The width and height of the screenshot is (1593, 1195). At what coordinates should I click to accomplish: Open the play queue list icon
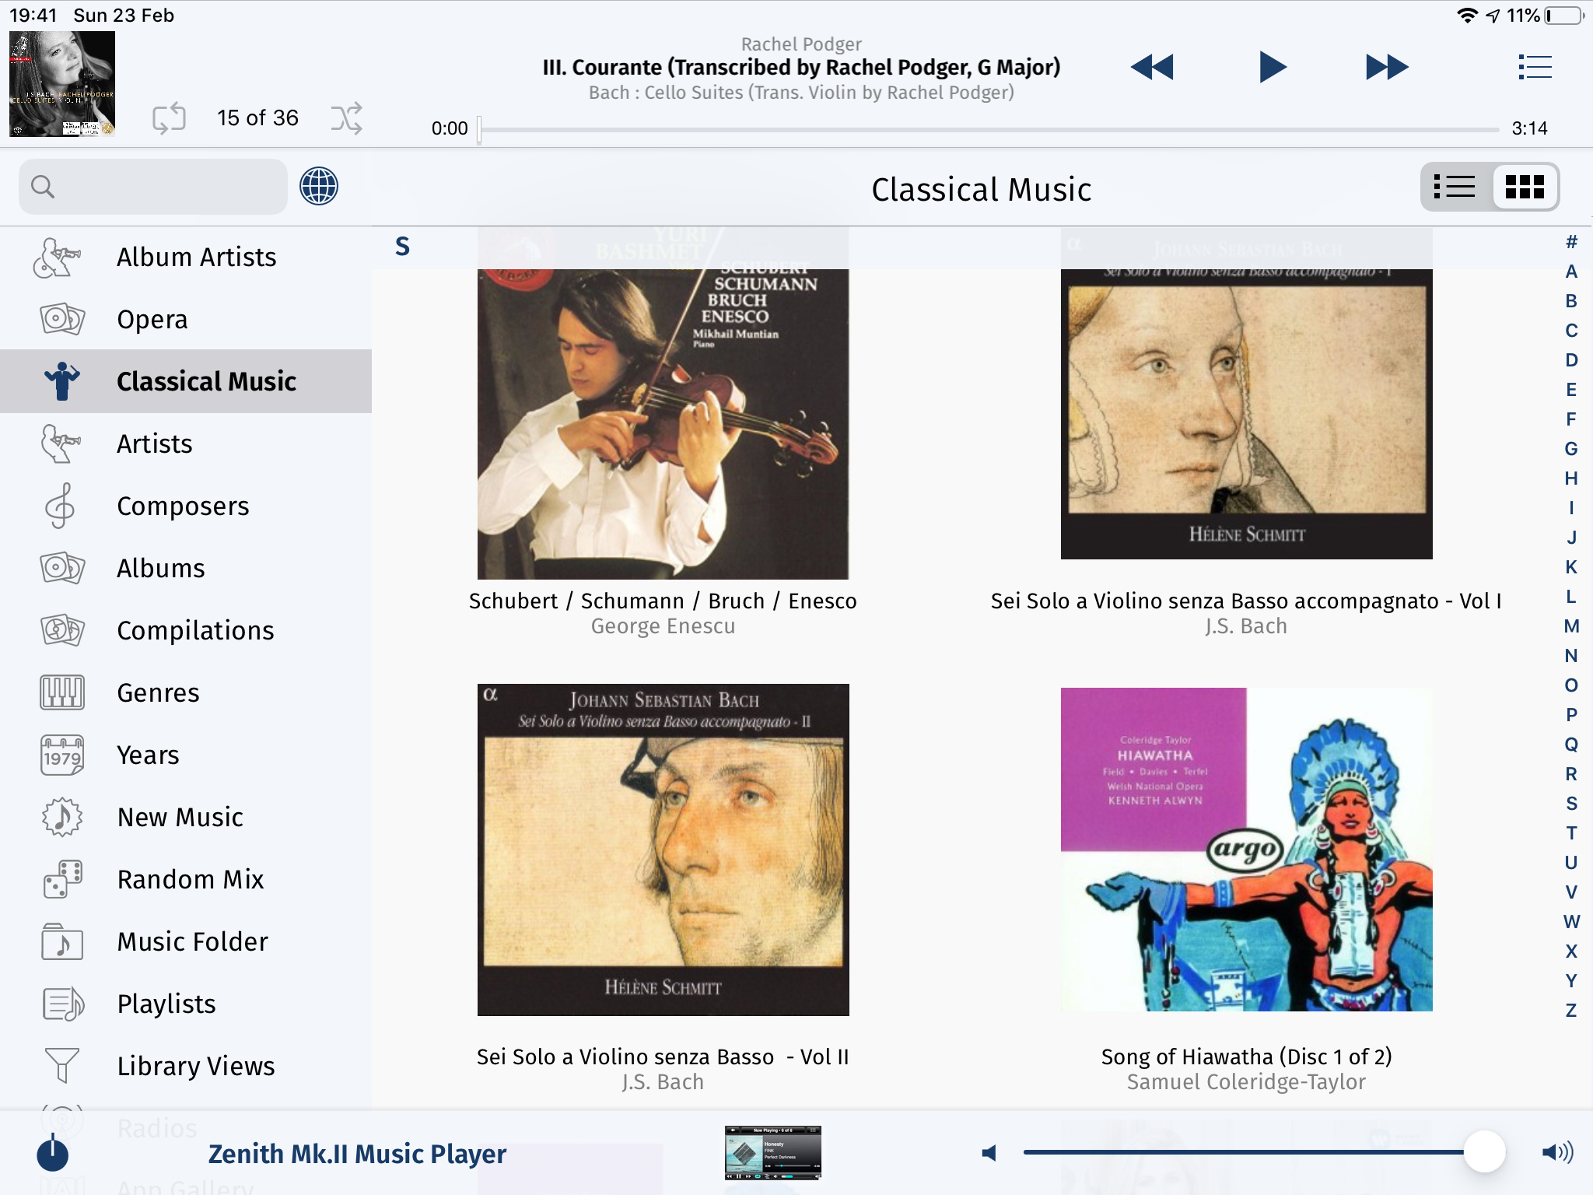click(1535, 67)
